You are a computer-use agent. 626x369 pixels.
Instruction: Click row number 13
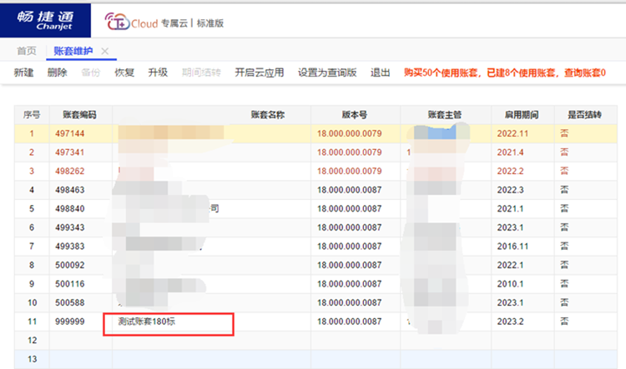[32, 359]
